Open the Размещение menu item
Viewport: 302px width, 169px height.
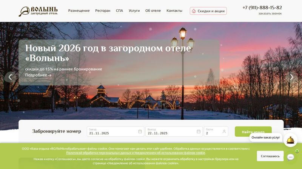click(79, 11)
